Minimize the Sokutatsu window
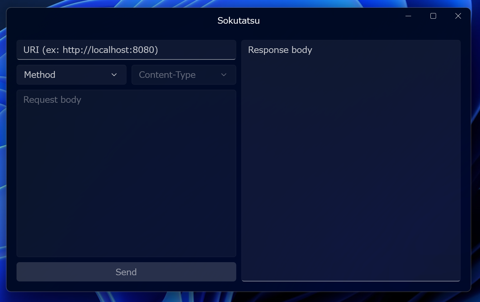480x302 pixels. point(408,16)
